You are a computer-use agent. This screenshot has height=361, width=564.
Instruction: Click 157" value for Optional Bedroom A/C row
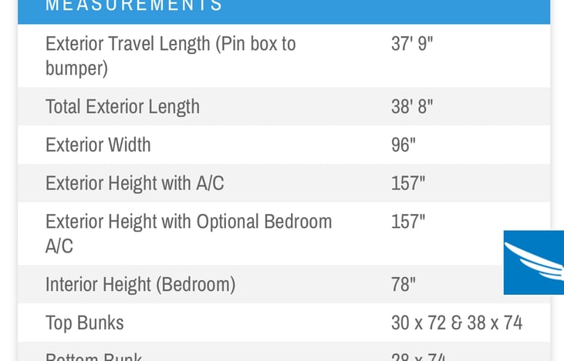pos(408,222)
